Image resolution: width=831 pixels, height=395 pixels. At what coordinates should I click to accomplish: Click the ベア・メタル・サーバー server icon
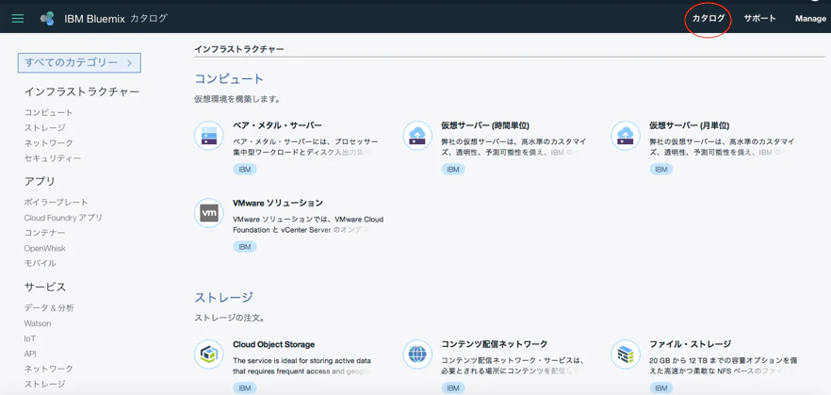click(x=209, y=135)
